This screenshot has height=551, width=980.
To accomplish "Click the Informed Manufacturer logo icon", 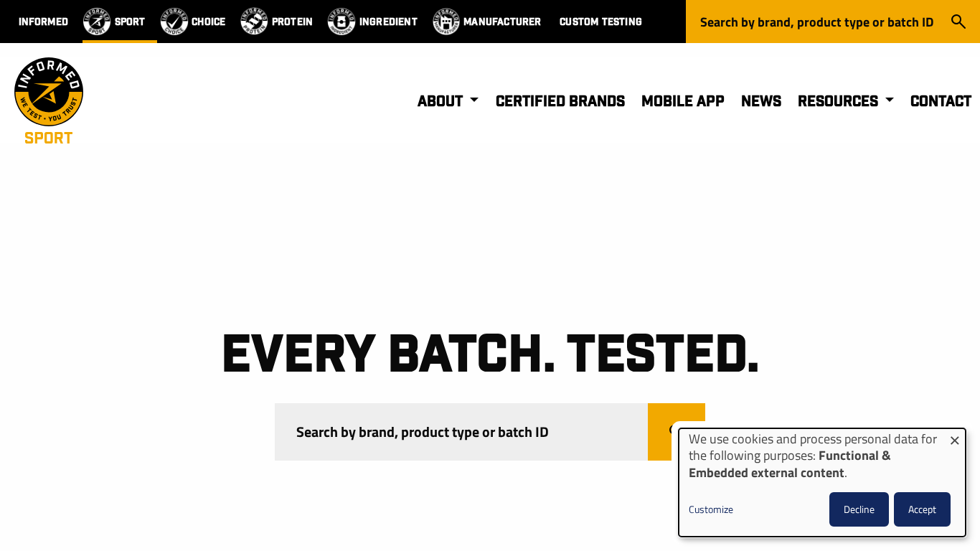I will click(446, 22).
